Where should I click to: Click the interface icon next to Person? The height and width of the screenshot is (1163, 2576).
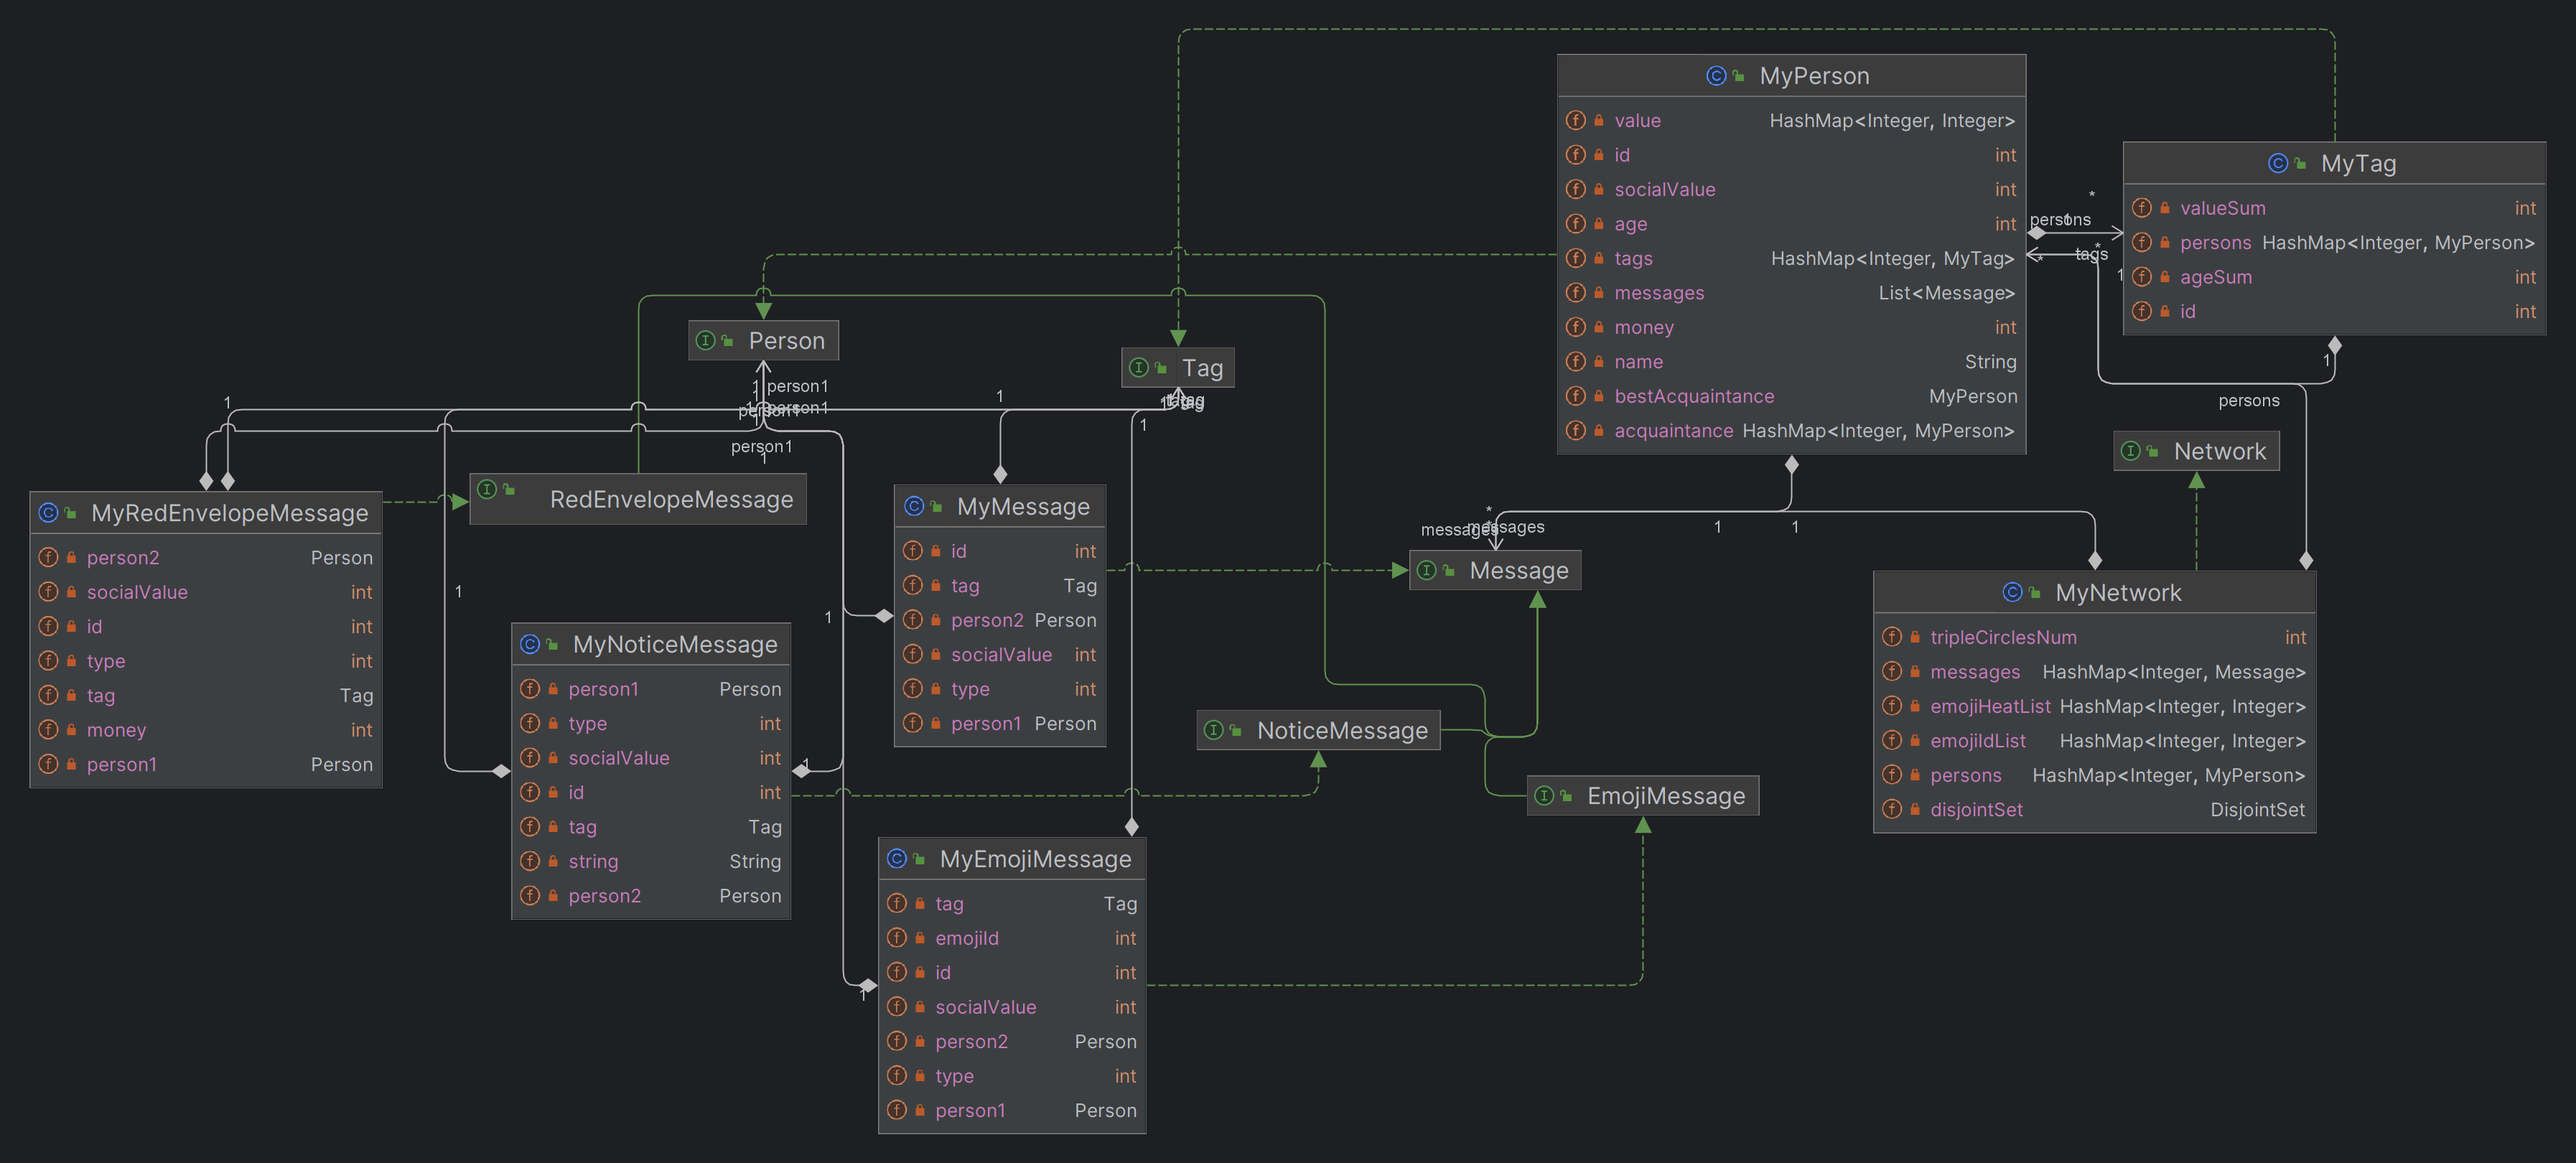(x=705, y=341)
